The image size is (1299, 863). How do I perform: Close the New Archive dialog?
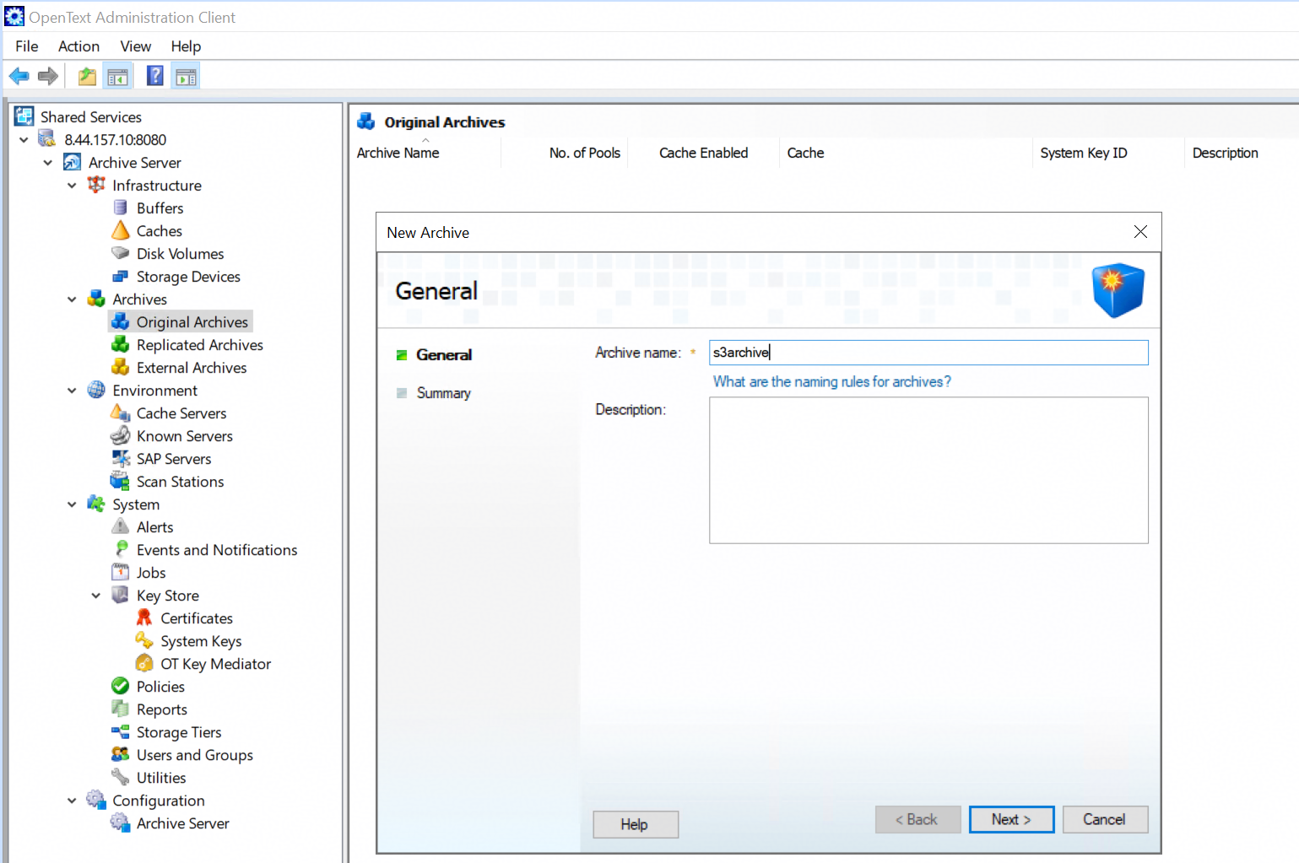(x=1140, y=232)
